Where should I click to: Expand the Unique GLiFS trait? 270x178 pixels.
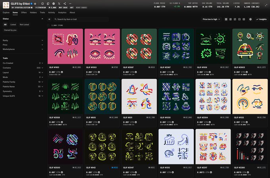pyautogui.click(x=23, y=96)
